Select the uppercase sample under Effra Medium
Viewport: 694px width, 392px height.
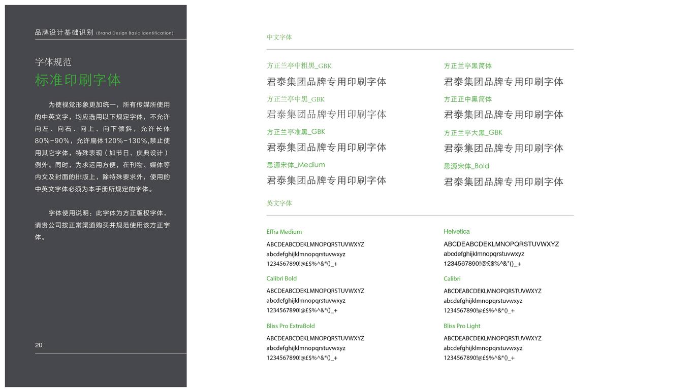316,244
